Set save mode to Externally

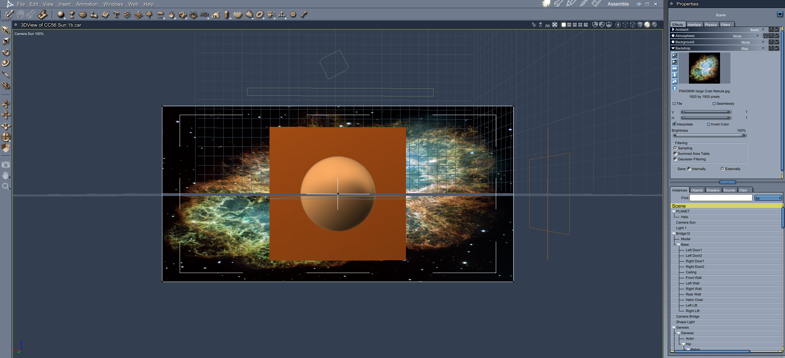pyautogui.click(x=722, y=169)
